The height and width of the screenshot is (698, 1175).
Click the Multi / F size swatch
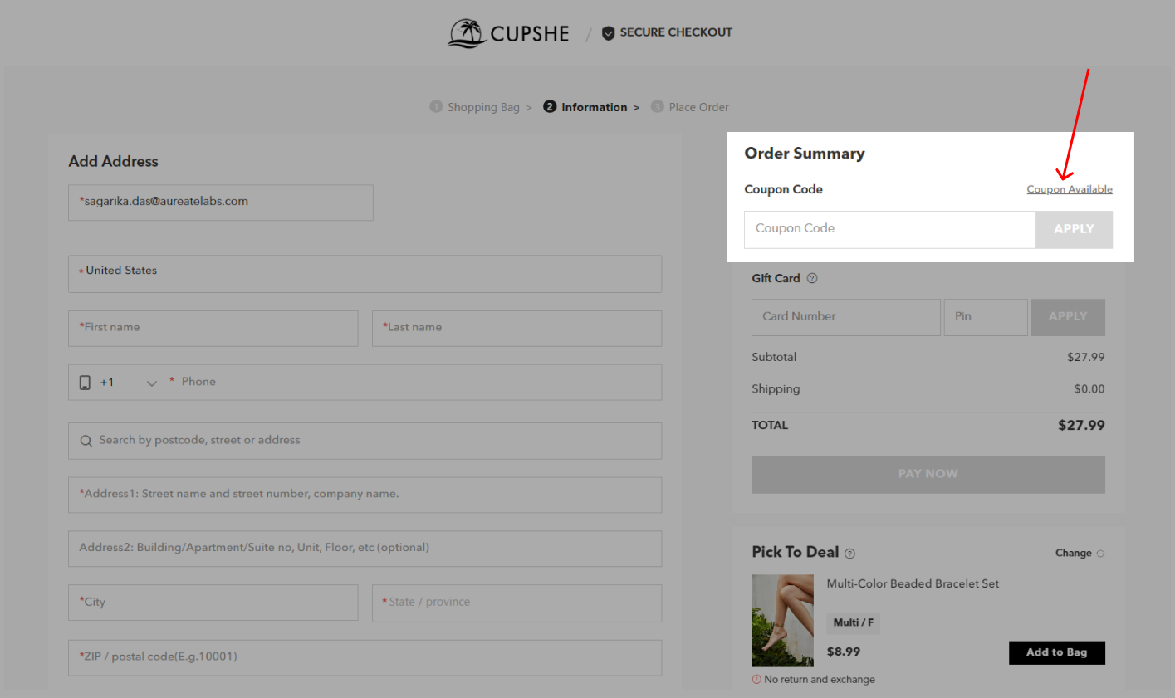pos(853,622)
